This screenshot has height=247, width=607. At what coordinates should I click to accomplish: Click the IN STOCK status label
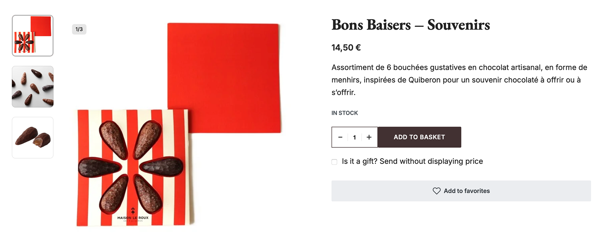click(345, 113)
